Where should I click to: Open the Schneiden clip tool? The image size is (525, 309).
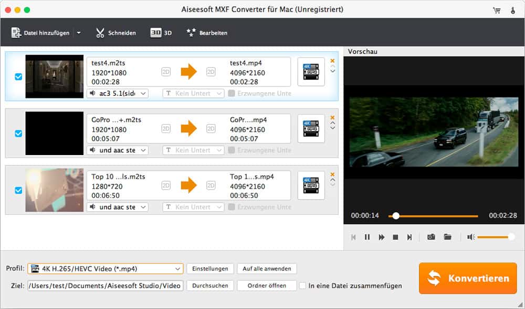pos(116,33)
